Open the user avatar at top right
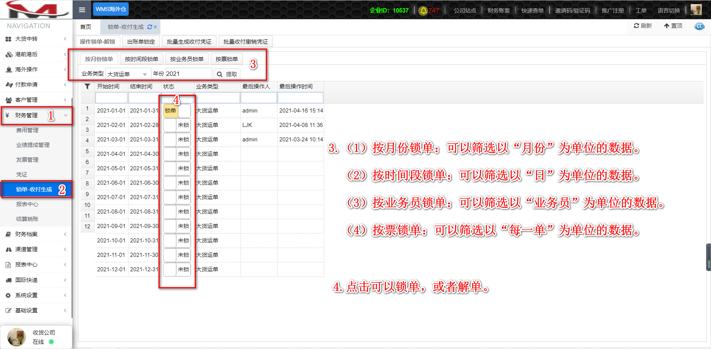This screenshot has height=349, width=711. point(696,10)
